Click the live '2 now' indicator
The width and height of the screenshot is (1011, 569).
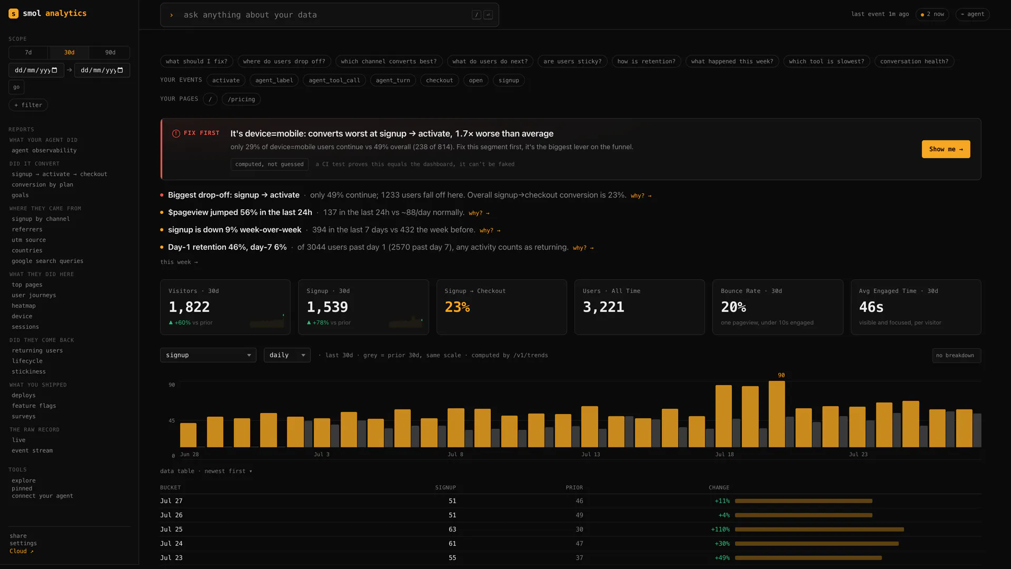pyautogui.click(x=933, y=14)
